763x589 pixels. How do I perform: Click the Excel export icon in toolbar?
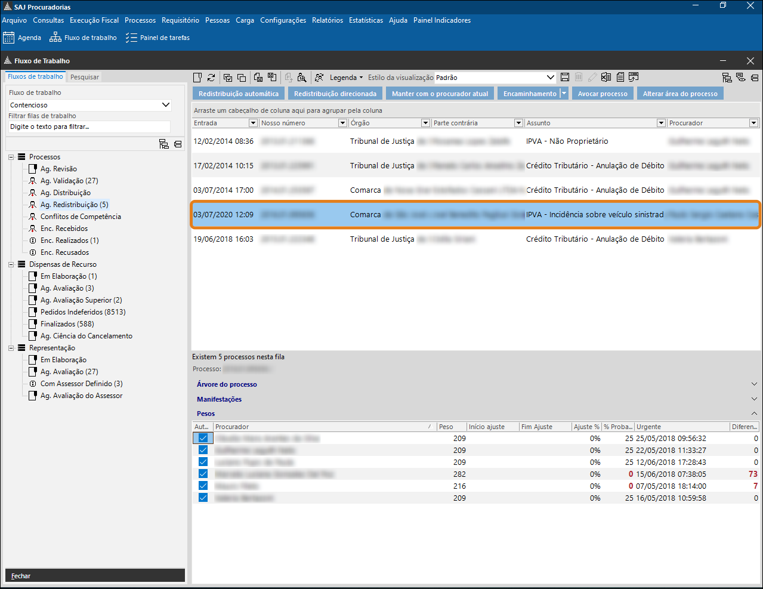pos(606,78)
